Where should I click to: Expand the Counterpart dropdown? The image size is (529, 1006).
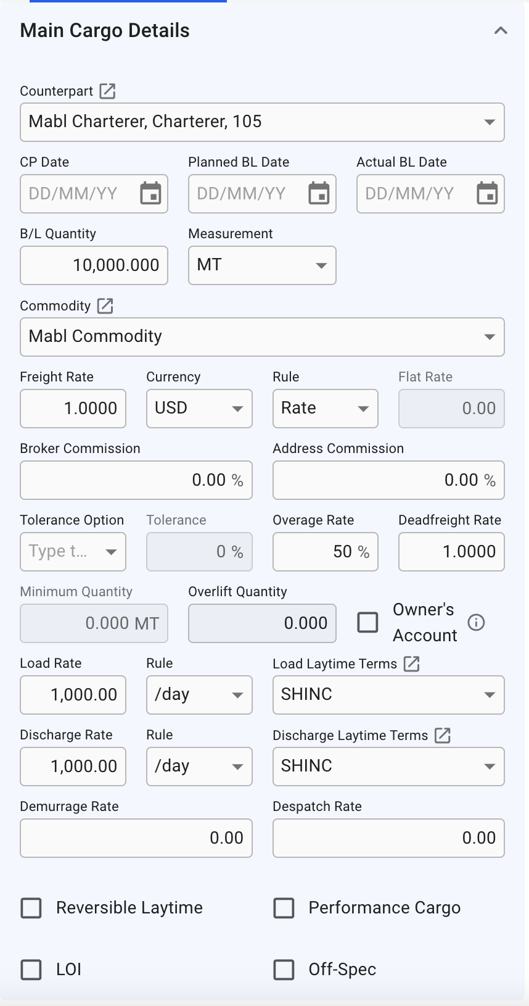[x=490, y=122]
